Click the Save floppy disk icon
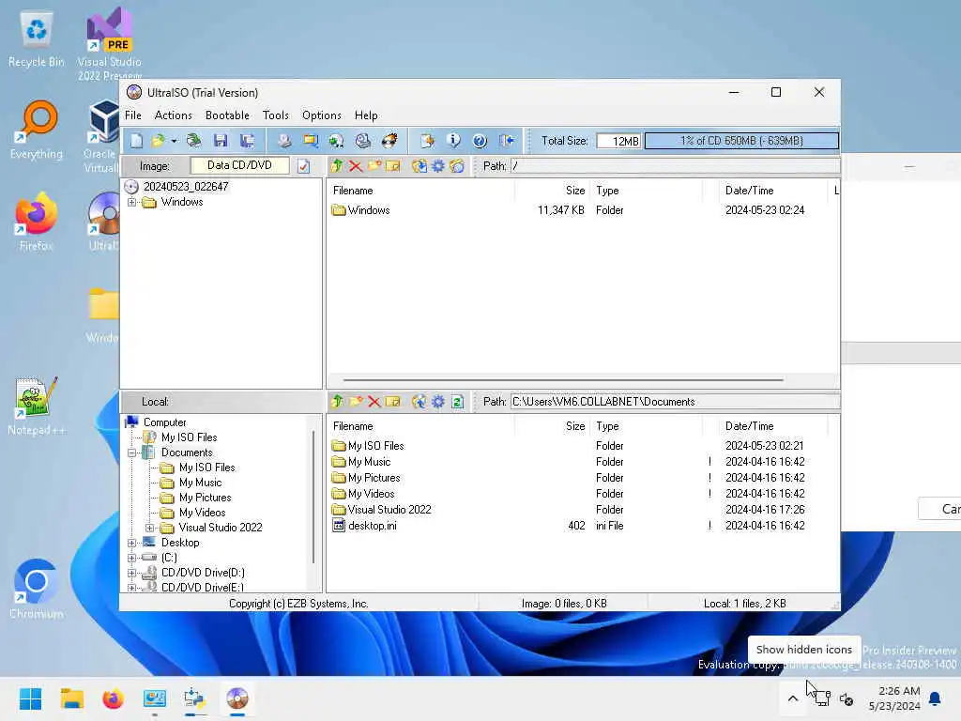Image resolution: width=961 pixels, height=721 pixels. click(x=220, y=141)
